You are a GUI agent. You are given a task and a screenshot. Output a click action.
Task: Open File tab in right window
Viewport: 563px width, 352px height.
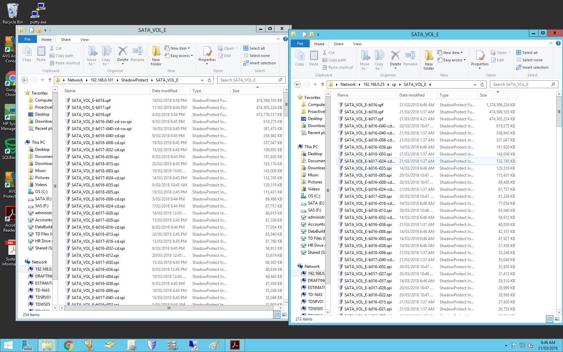coord(300,44)
